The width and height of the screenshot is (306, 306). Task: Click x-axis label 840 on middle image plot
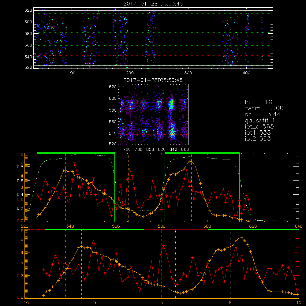(x=173, y=150)
